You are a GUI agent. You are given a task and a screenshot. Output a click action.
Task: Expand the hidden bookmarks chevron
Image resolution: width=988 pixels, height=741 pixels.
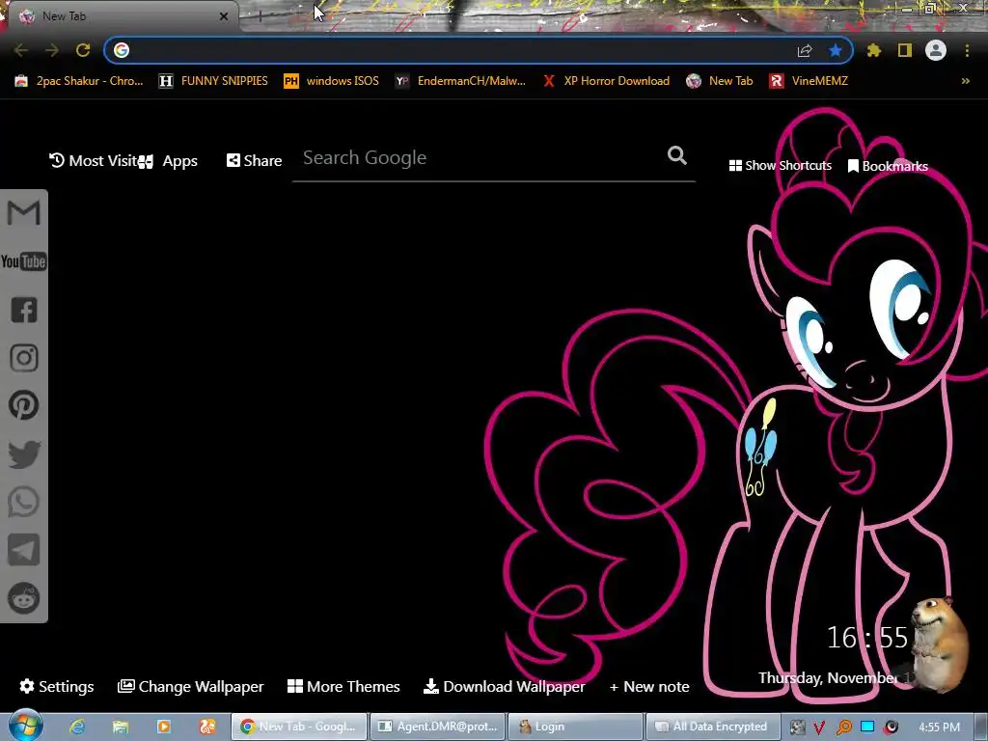(965, 81)
